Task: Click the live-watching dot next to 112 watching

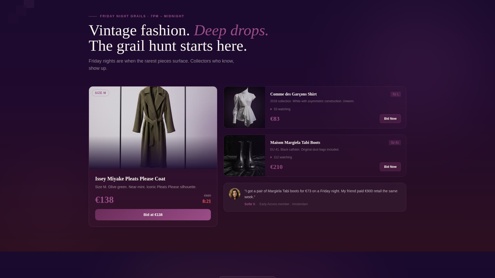Action: [271, 157]
